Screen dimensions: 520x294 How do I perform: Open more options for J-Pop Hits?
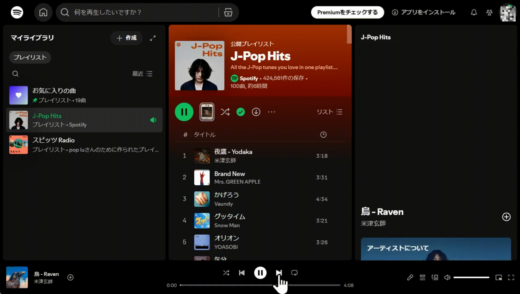pos(271,112)
